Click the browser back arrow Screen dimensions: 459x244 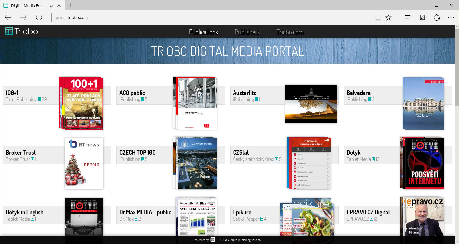point(8,17)
